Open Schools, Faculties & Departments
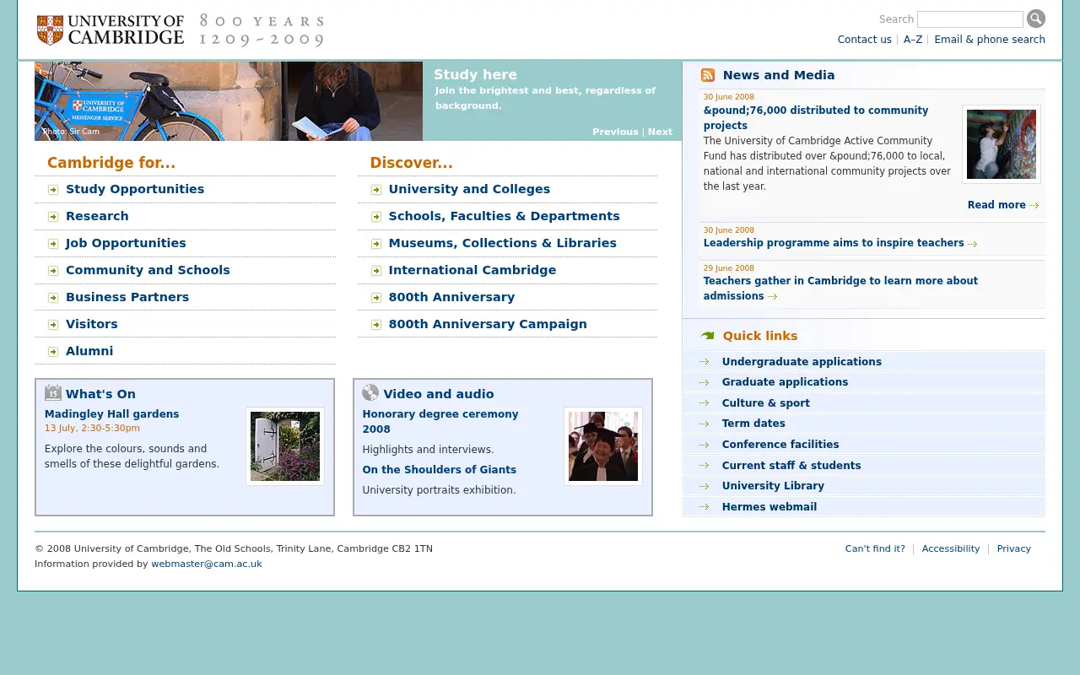This screenshot has height=675, width=1080. tap(504, 216)
